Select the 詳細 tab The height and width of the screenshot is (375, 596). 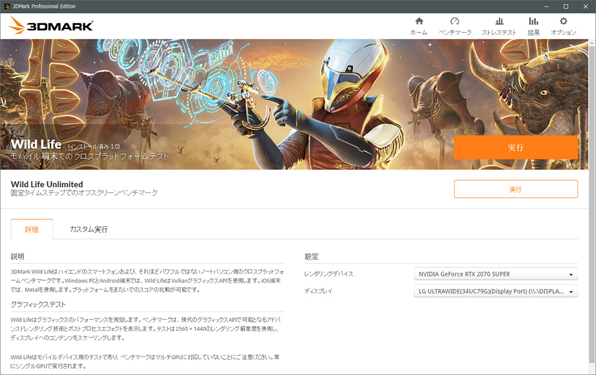click(x=31, y=229)
